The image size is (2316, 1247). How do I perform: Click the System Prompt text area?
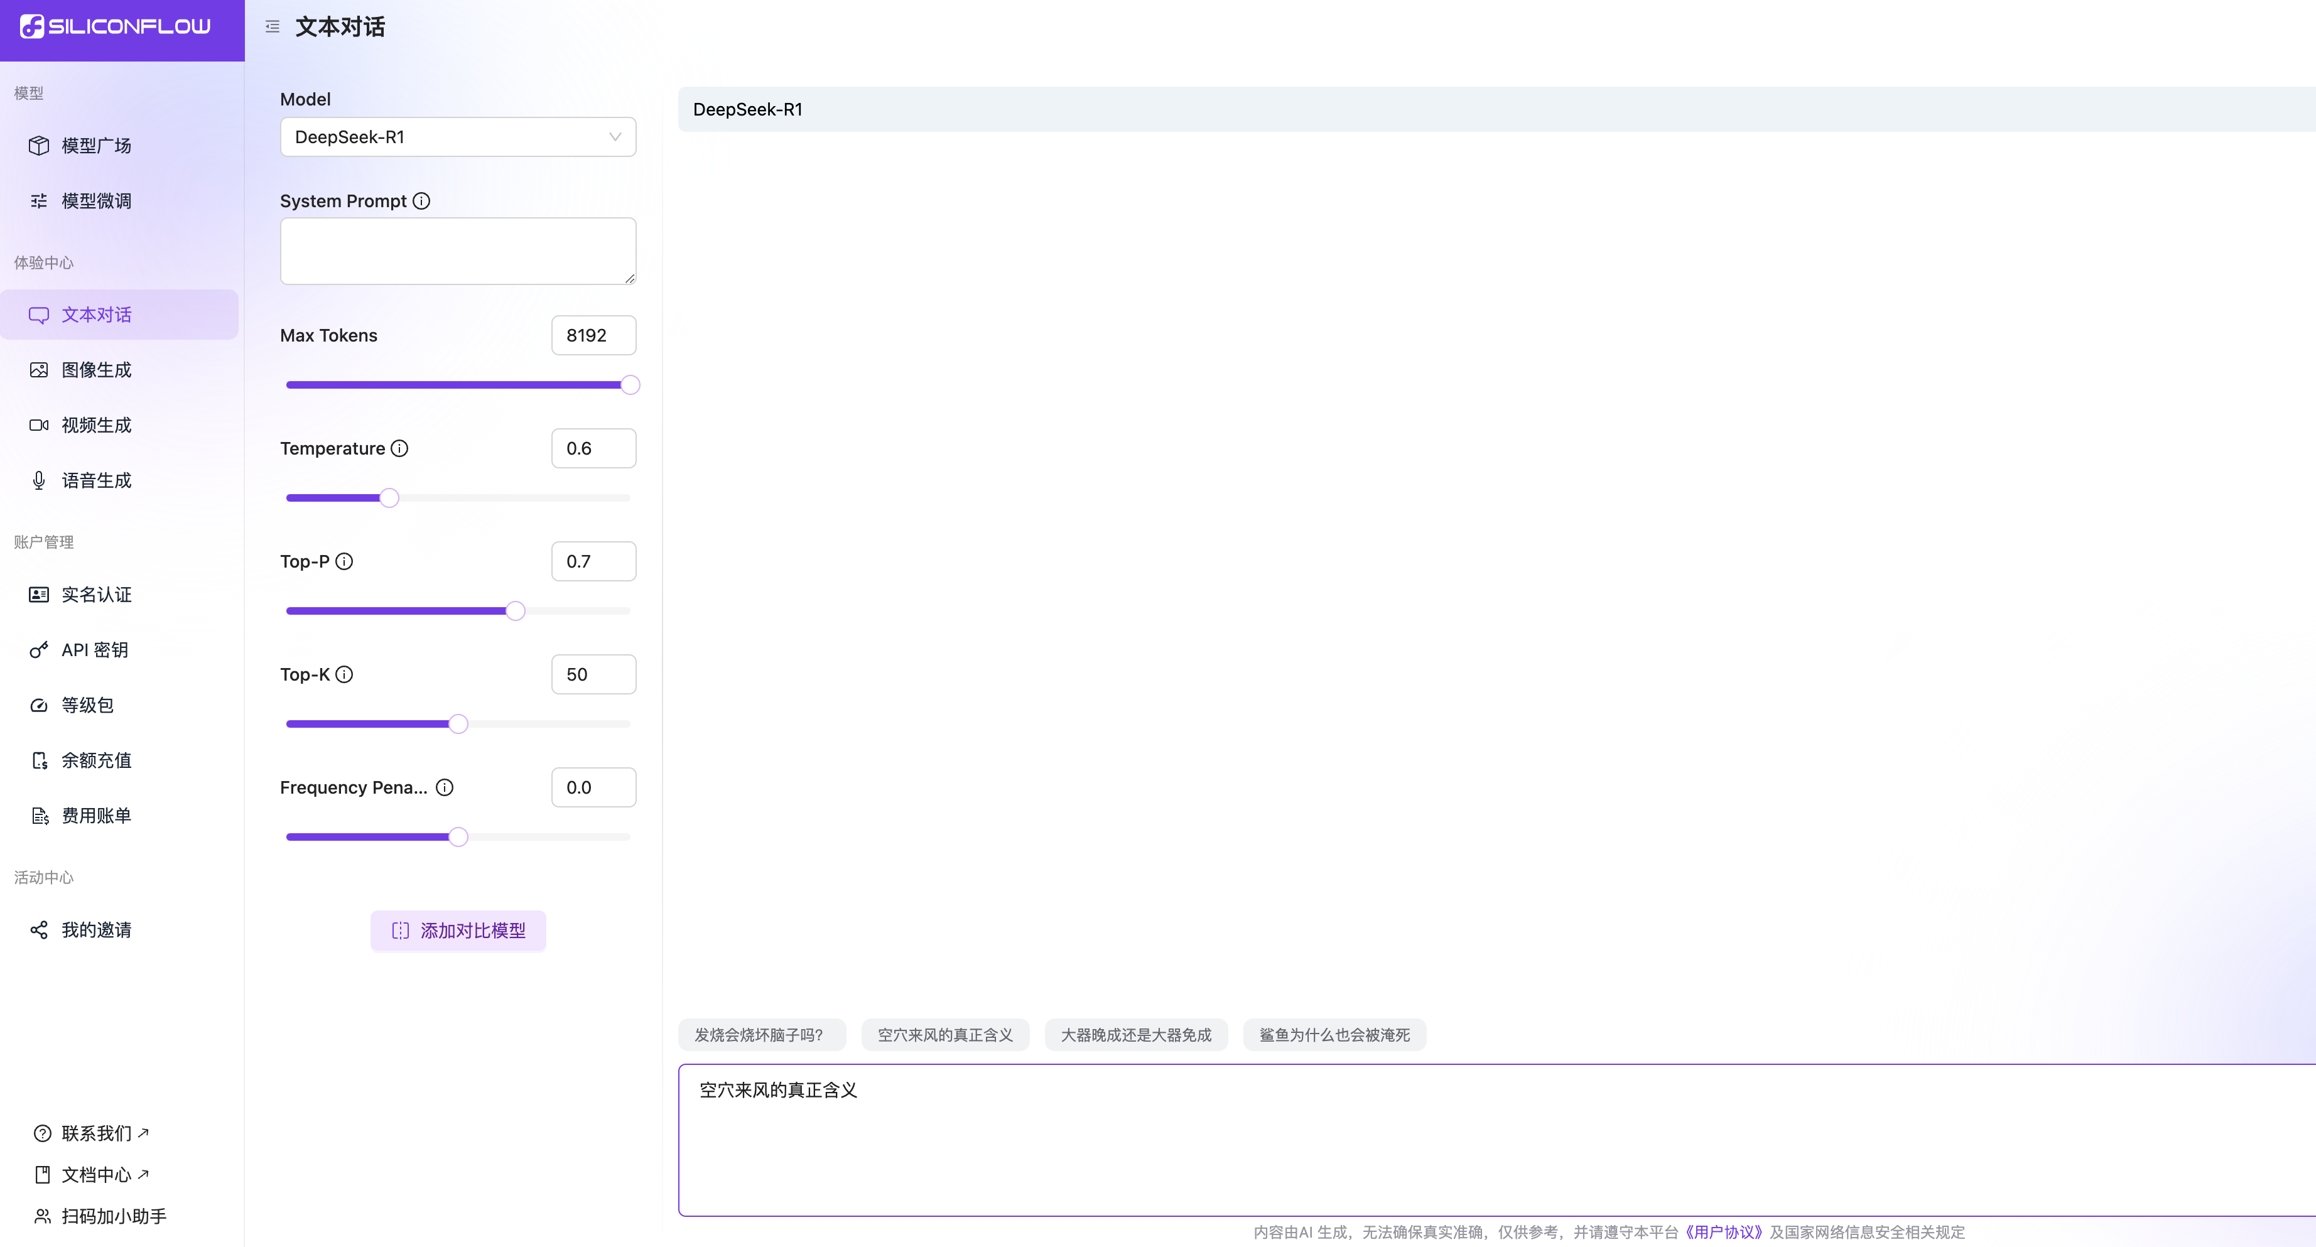[x=458, y=252]
